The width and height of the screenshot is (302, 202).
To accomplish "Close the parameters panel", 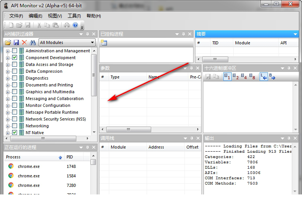I will tap(198, 68).
